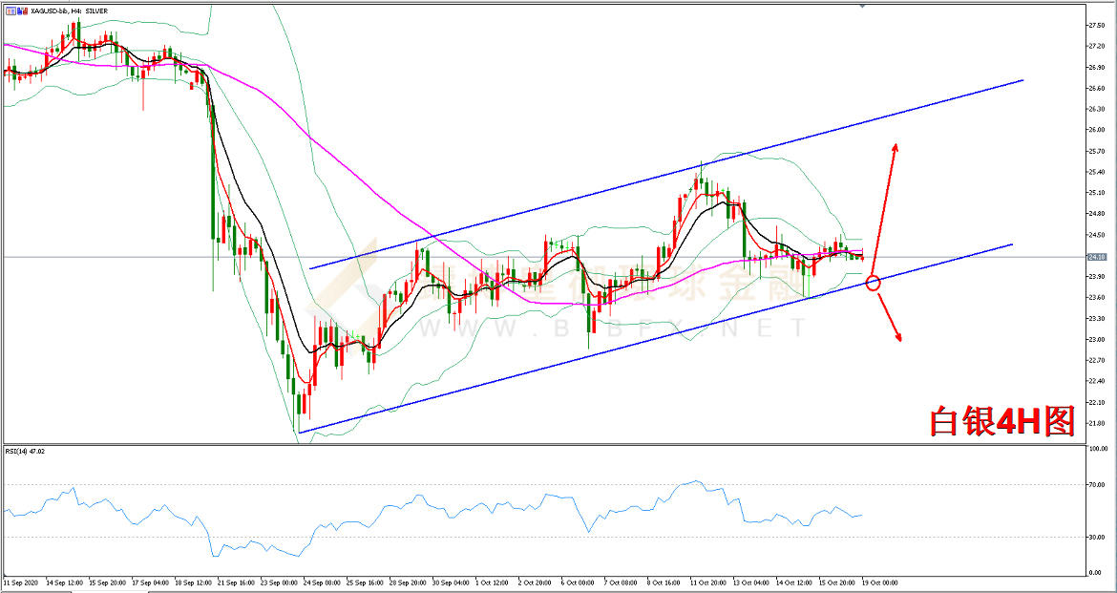Click the 11 Sep 2020 date on time axis
The width and height of the screenshot is (1117, 593).
pyautogui.click(x=19, y=582)
